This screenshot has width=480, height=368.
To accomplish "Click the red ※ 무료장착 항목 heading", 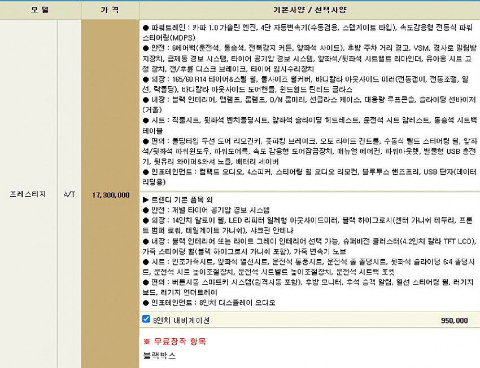I will pyautogui.click(x=174, y=342).
